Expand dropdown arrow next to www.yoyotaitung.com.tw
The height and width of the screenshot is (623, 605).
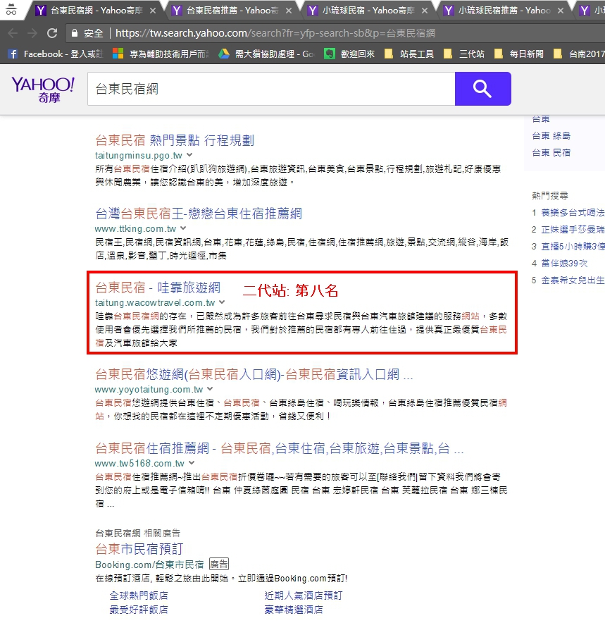click(x=210, y=388)
